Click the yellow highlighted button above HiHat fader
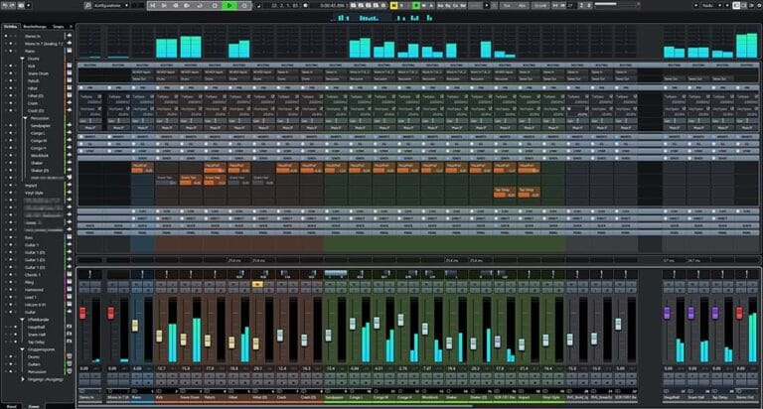This screenshot has height=409, width=763. tap(256, 284)
